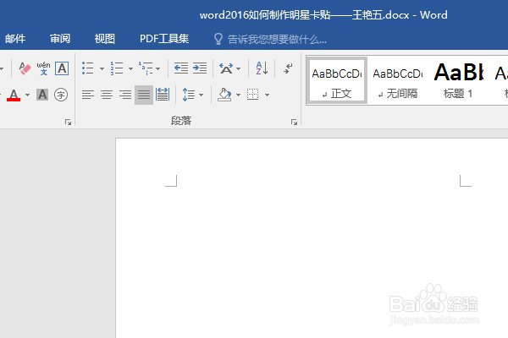Open the 审阅 (Review) tab
This screenshot has width=508, height=338.
60,39
